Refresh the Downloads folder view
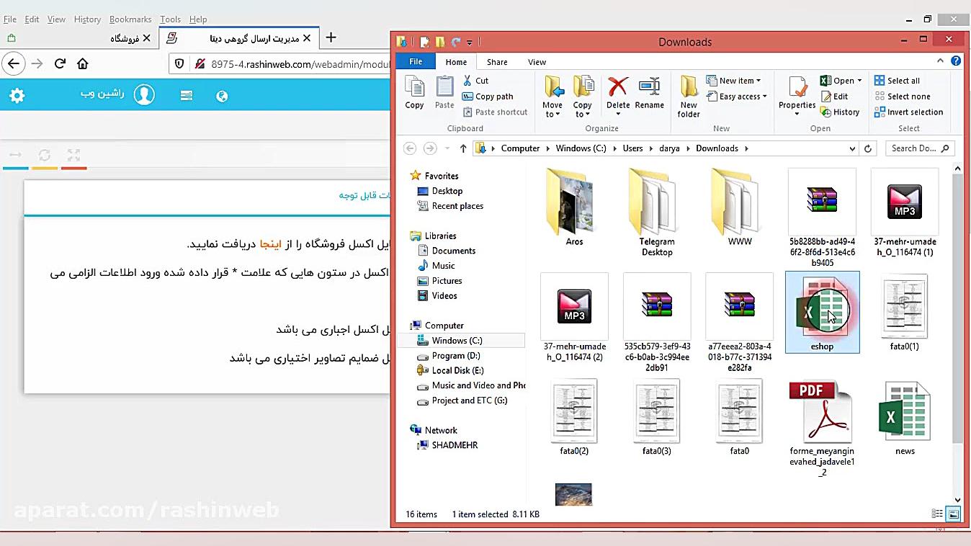Screen dimensions: 971x546 pyautogui.click(x=868, y=148)
